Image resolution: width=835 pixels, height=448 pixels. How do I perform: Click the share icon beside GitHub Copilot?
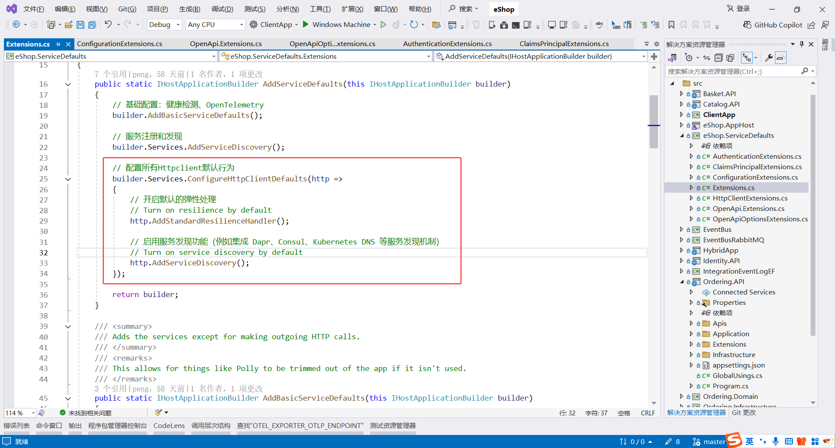[812, 25]
